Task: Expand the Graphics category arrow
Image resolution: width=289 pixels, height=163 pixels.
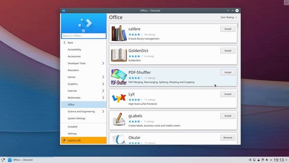Action: click(103, 84)
